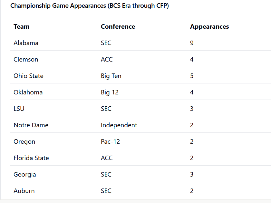Click the Florida State team cell

click(31, 158)
